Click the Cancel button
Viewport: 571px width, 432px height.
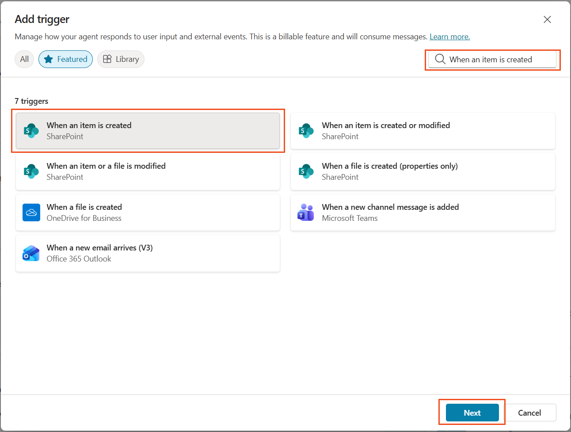(x=530, y=413)
